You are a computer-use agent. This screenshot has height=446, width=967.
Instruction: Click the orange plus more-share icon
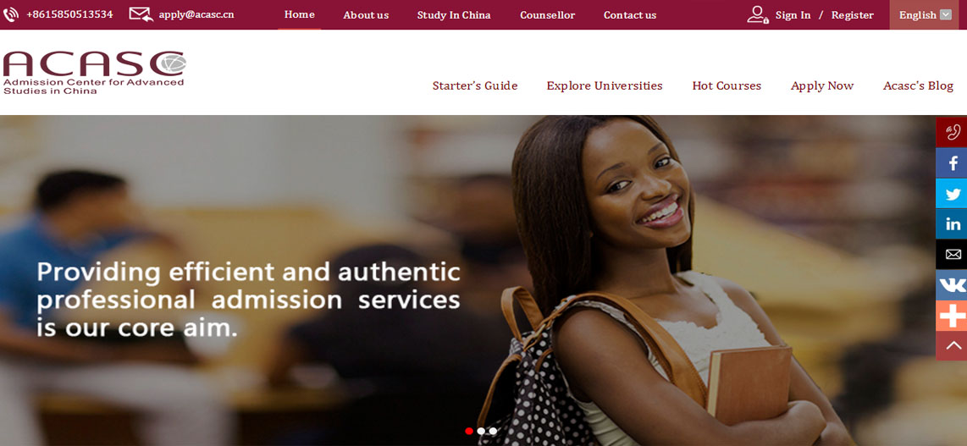pos(952,316)
